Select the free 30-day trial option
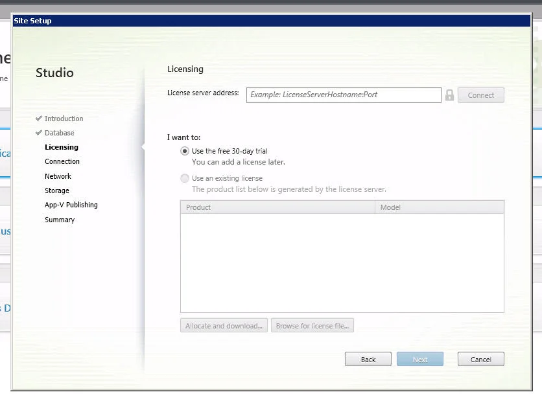Image resolution: width=542 pixels, height=403 pixels. (185, 151)
